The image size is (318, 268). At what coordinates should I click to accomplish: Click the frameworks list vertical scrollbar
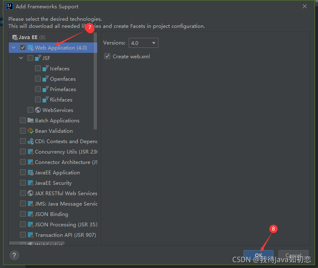pos(95,81)
